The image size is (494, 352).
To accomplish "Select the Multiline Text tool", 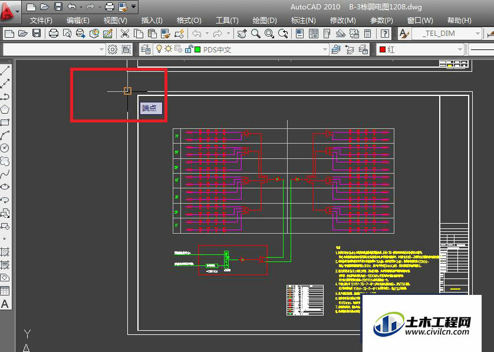I will coord(5,304).
